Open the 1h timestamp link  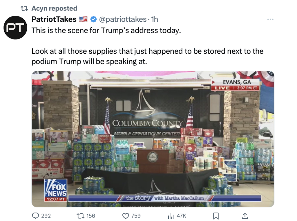(x=155, y=19)
